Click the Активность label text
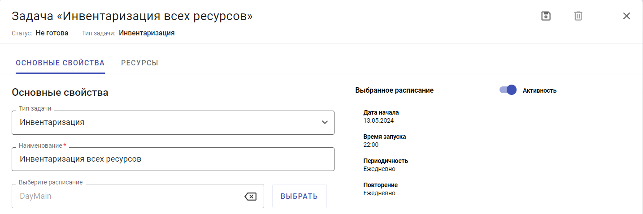The image size is (643, 214). click(539, 90)
